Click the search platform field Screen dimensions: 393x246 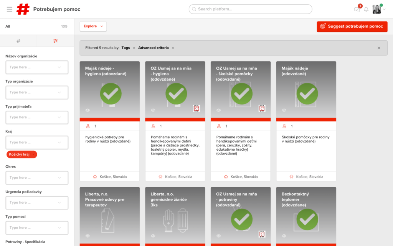click(250, 9)
